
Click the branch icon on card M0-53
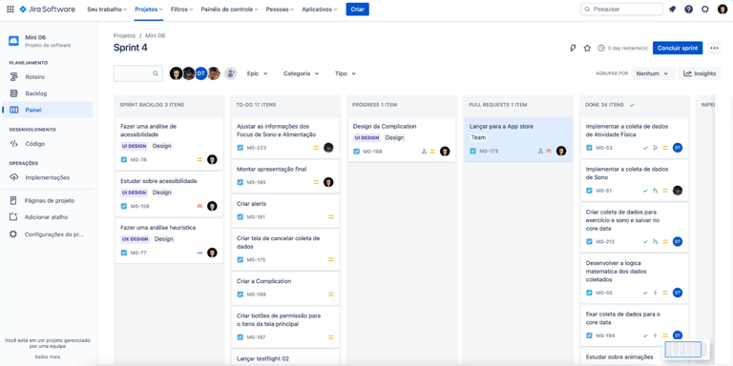(655, 148)
